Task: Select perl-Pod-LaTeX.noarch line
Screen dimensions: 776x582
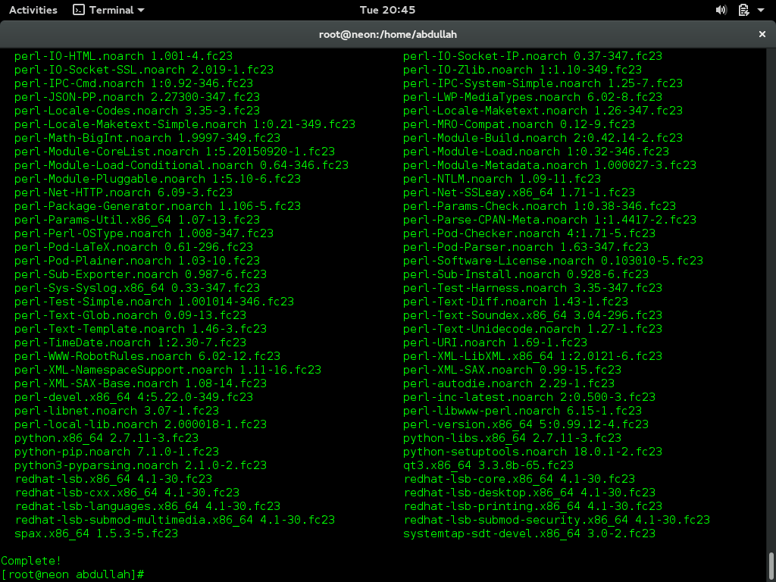Action: [x=133, y=247]
